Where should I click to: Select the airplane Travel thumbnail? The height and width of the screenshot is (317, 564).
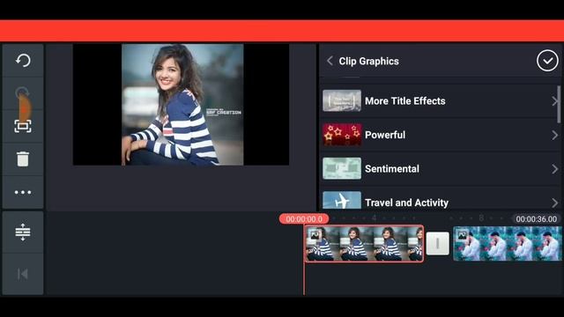[x=342, y=200]
